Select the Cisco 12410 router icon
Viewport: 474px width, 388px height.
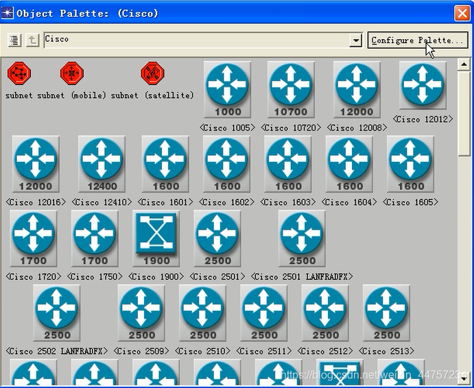102,164
